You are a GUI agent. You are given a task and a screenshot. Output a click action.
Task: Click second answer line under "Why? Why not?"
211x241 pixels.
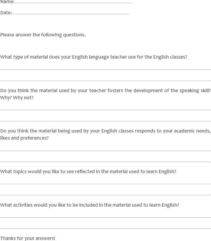[x=105, y=120]
